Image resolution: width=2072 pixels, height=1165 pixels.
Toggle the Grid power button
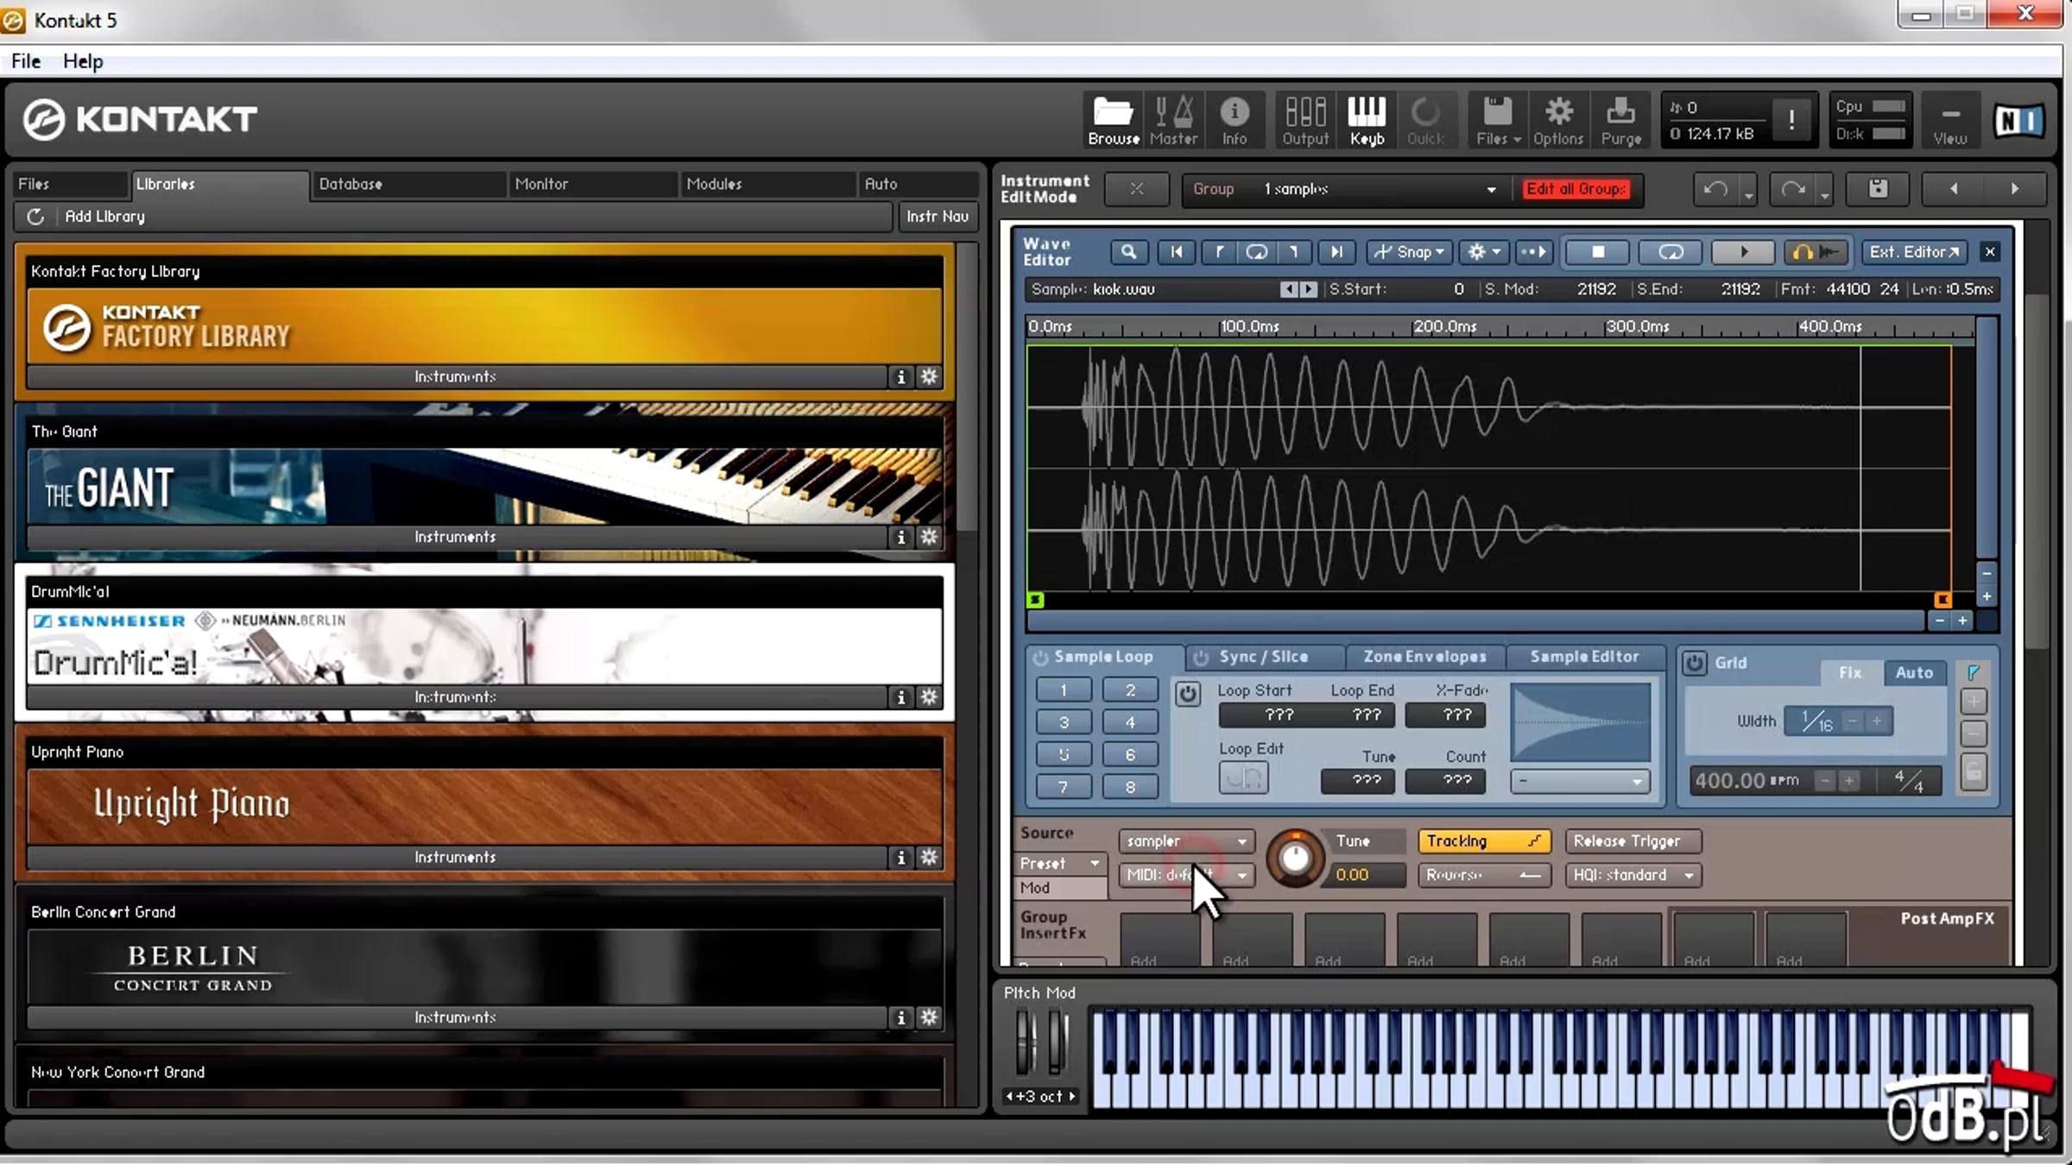(x=1694, y=663)
